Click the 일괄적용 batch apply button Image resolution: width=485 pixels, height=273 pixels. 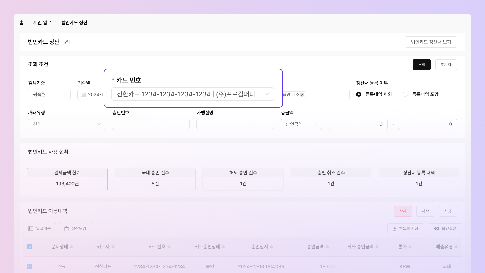[40, 228]
